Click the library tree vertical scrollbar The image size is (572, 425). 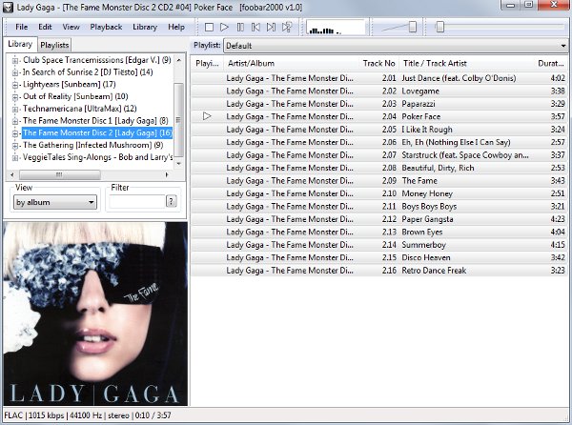tap(178, 119)
